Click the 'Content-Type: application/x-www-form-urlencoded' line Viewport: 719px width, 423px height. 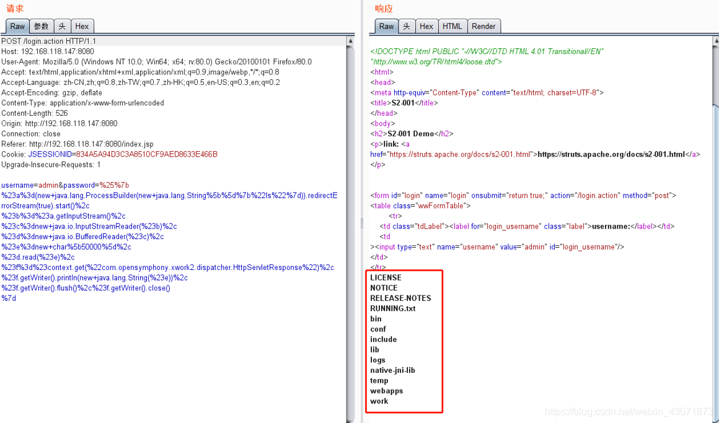pos(82,103)
